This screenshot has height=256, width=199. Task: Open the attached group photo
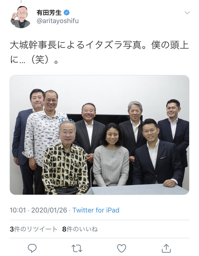point(99,135)
